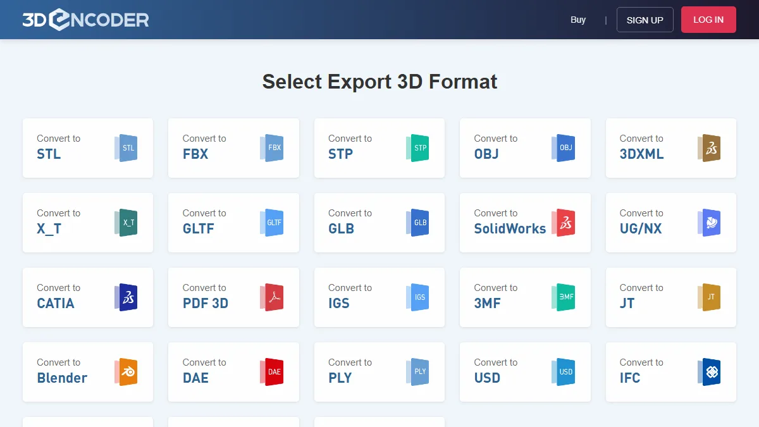The height and width of the screenshot is (427, 759).
Task: Select the CATIA format label
Action: point(56,303)
